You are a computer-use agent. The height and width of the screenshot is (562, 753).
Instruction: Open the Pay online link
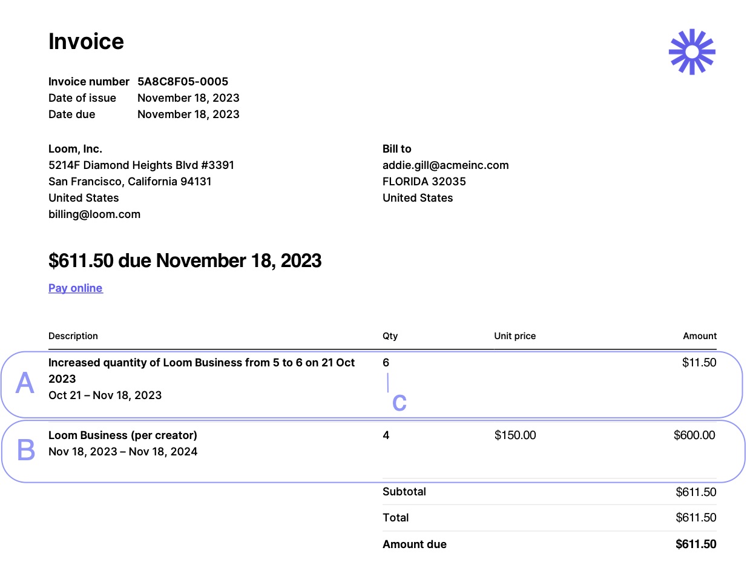pyautogui.click(x=76, y=288)
